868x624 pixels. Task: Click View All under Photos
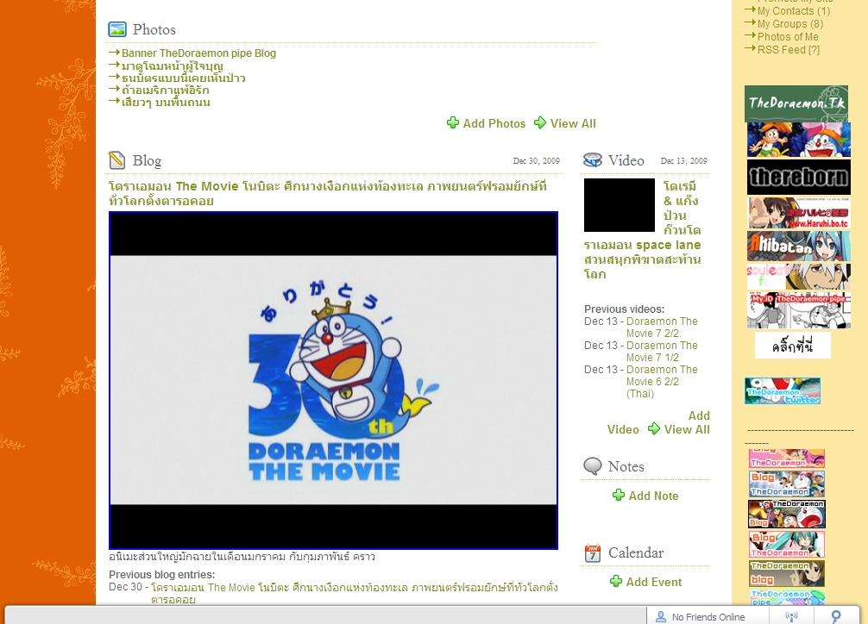573,123
